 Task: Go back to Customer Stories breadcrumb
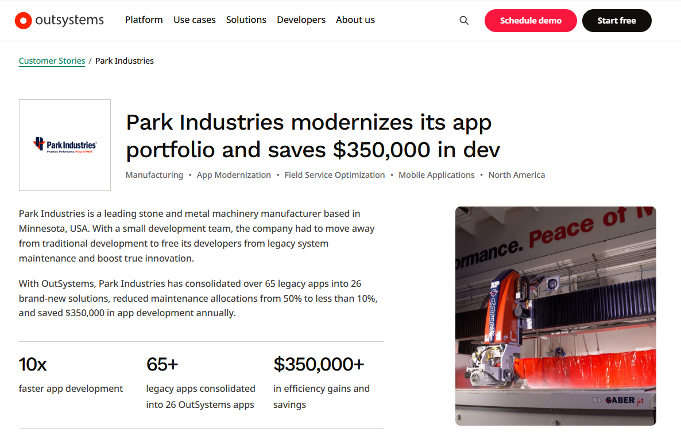point(52,61)
